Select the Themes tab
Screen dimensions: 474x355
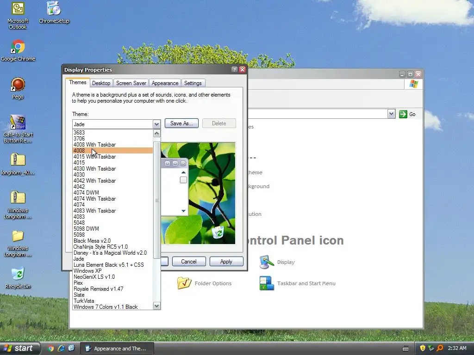pyautogui.click(x=78, y=82)
